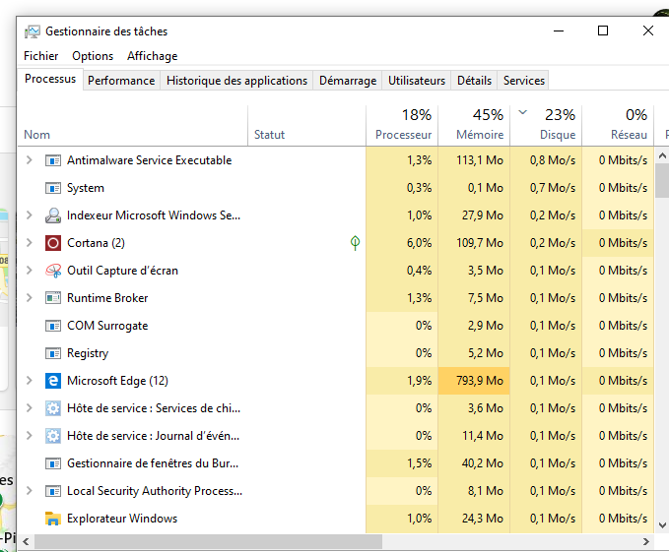Select the Explorateur Windows process name
Viewport: 669px width, 552px height.
click(122, 519)
